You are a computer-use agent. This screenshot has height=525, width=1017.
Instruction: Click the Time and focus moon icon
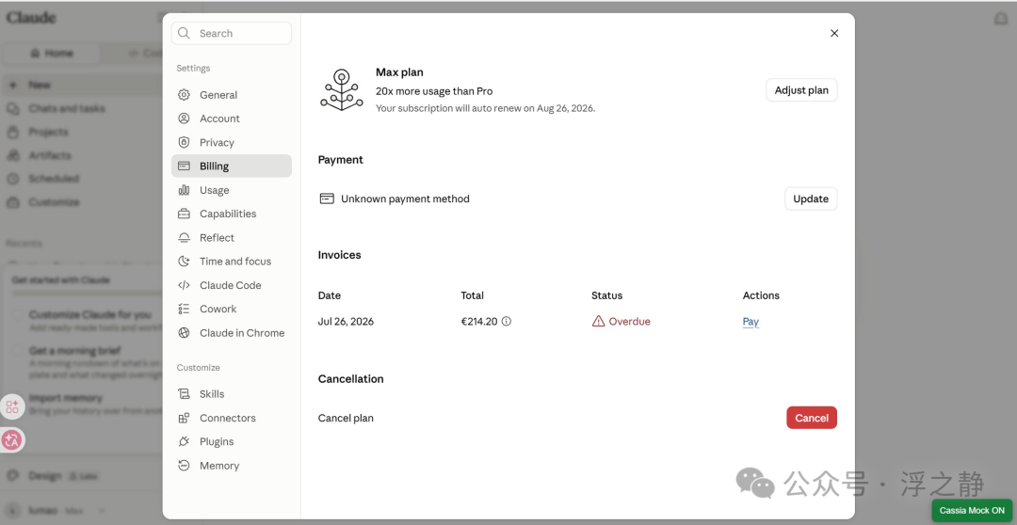(185, 262)
